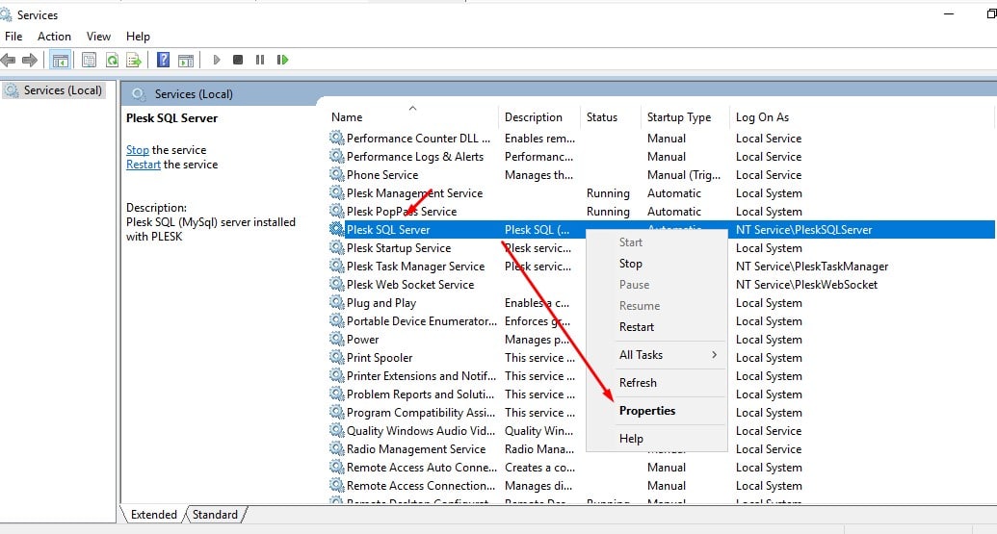Click gear icon next to Power service

pos(336,339)
